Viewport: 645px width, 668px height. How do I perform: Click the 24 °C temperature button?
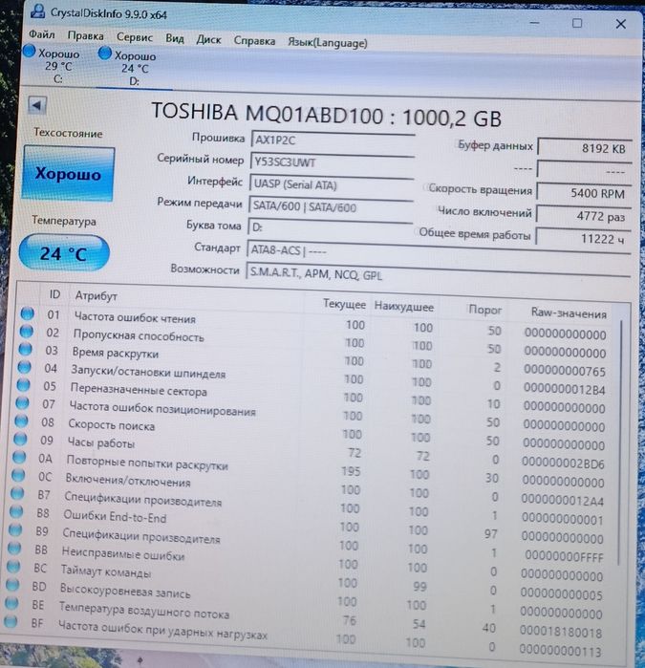pos(64,253)
